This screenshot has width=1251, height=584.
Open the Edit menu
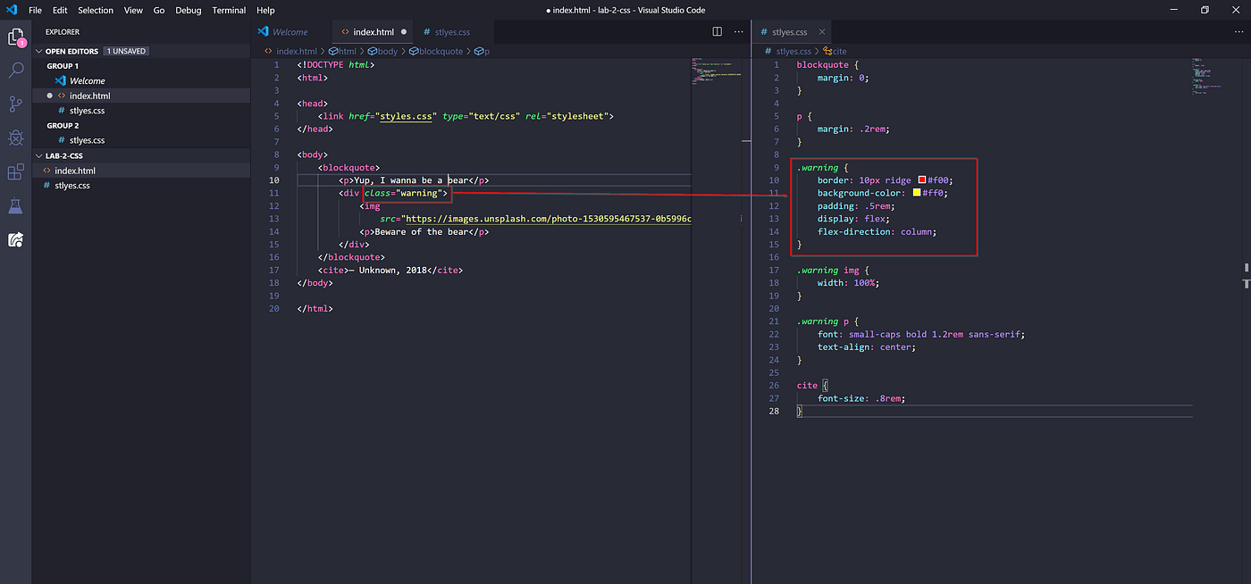tap(60, 10)
